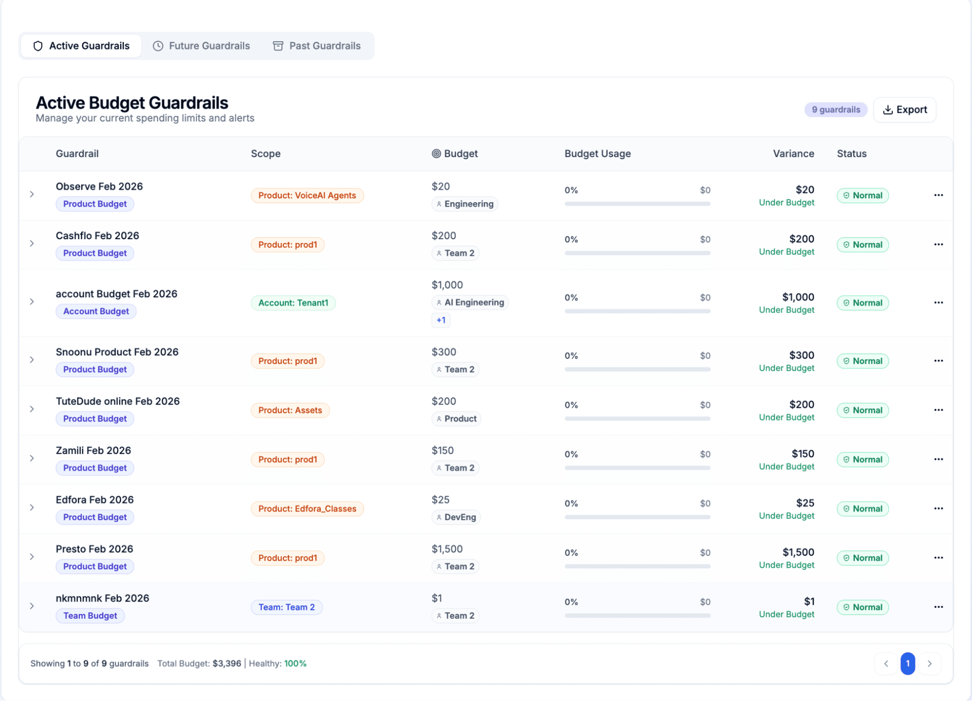Click the ellipsis icon on the Presto row
Image resolution: width=972 pixels, height=701 pixels.
938,558
